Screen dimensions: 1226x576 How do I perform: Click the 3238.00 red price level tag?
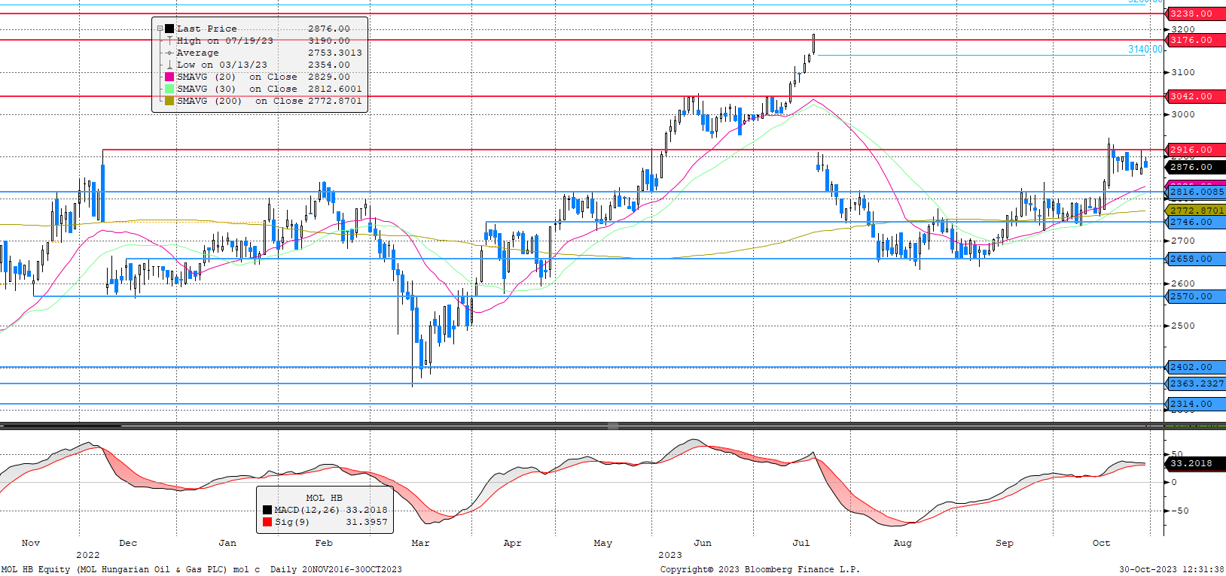coord(1194,14)
